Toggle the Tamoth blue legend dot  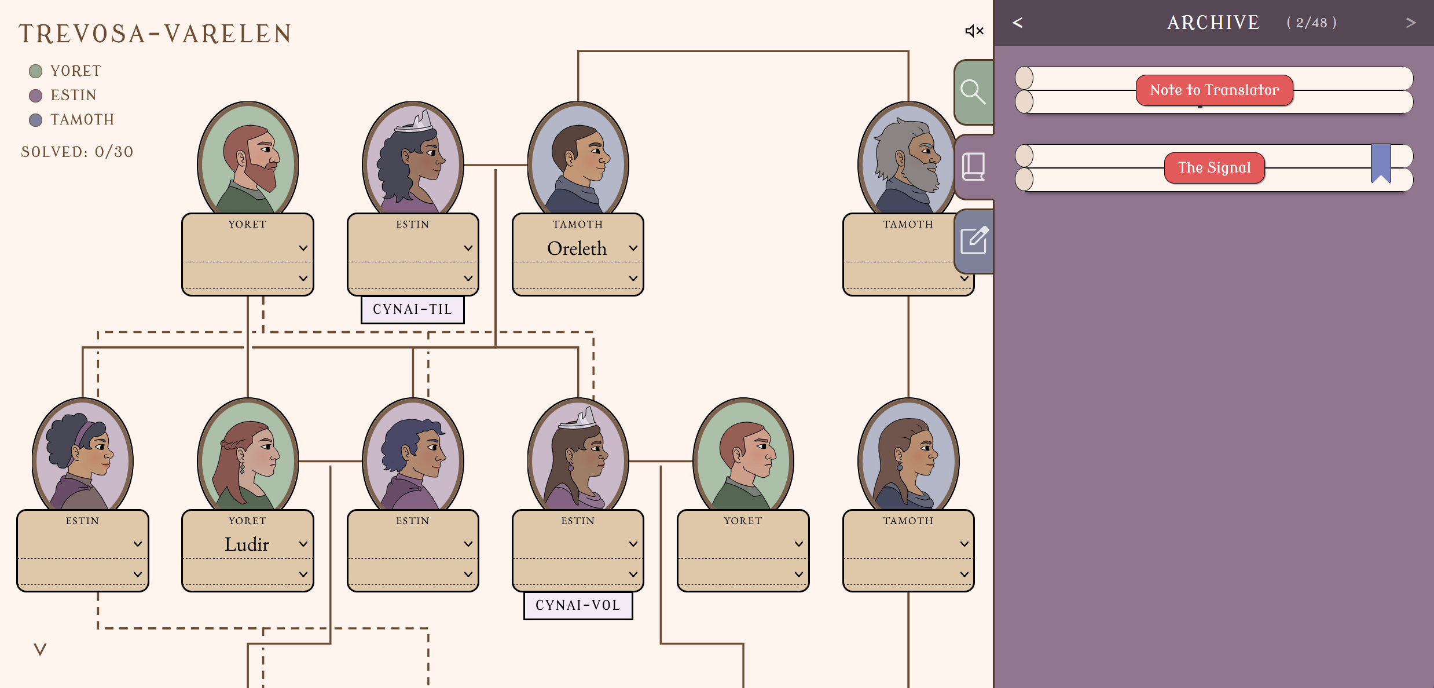(36, 120)
